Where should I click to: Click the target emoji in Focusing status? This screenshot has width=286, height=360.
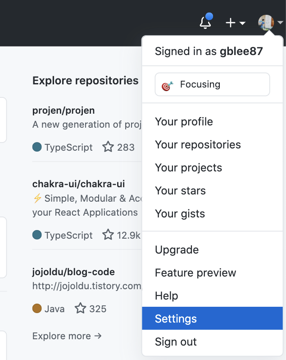pyautogui.click(x=168, y=85)
